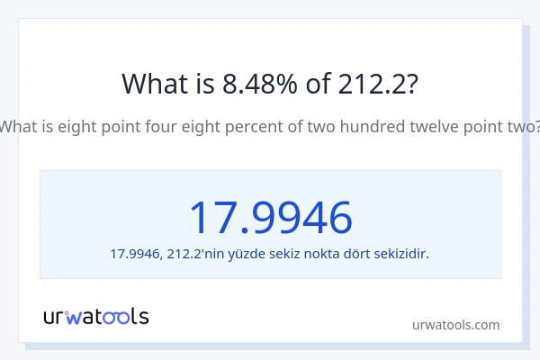Click the spelled-out question below the heading
Screen dimensions: 540x360
(270, 127)
